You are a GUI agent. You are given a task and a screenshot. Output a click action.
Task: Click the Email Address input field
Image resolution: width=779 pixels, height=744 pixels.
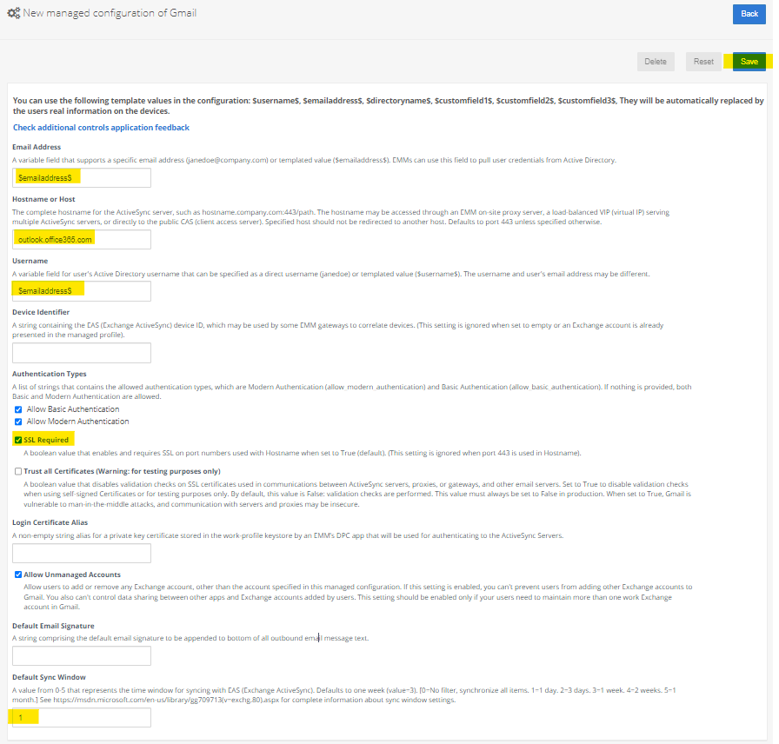point(82,178)
